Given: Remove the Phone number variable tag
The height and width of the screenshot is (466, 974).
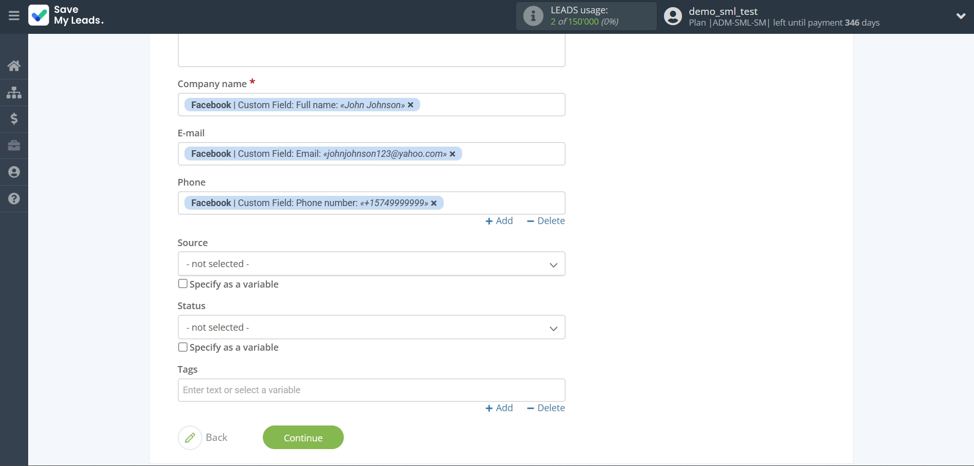Looking at the screenshot, I should [x=434, y=204].
